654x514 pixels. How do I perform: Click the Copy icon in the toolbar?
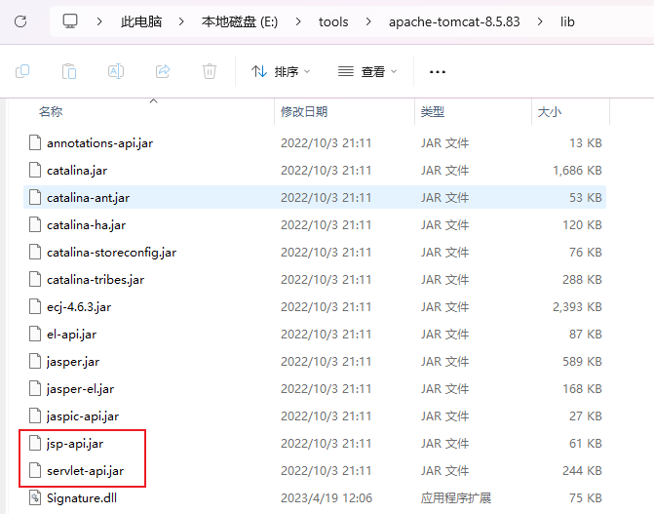pyautogui.click(x=22, y=71)
